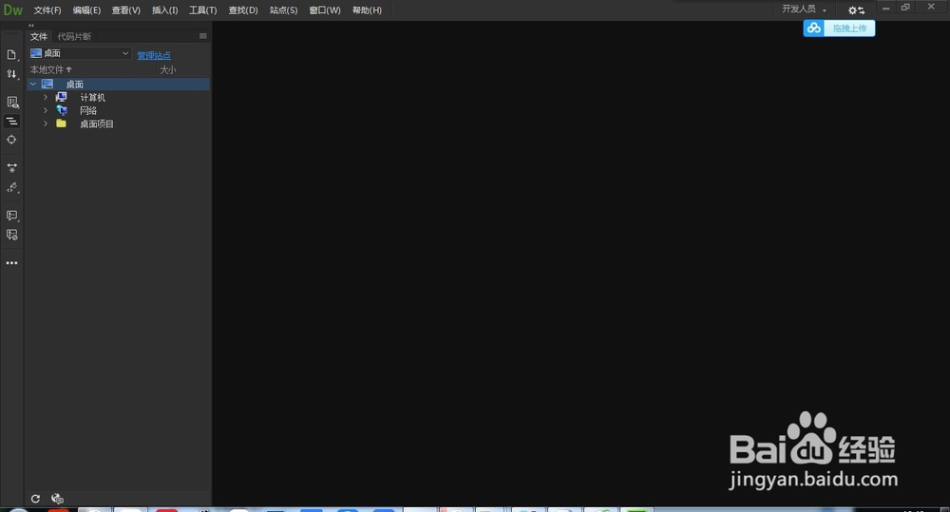Image resolution: width=950 pixels, height=512 pixels.
Task: Click the Expand All arrows icon
Action: click(x=11, y=168)
